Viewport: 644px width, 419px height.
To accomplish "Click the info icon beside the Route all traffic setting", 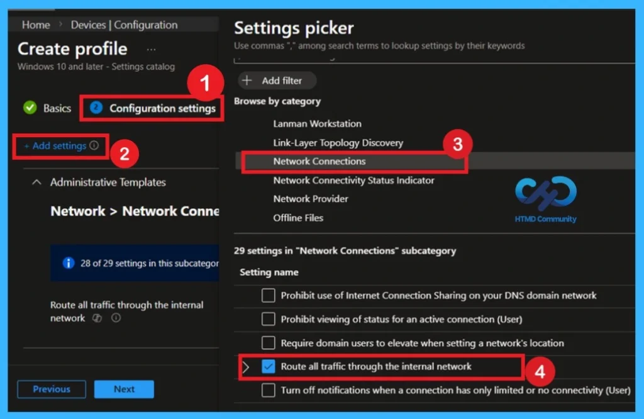I will pos(115,318).
